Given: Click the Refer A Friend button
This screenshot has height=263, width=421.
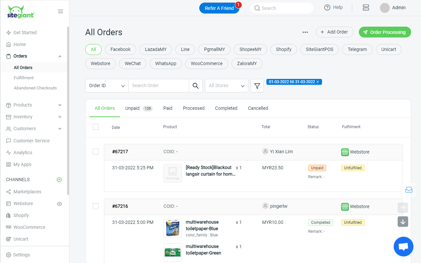Looking at the screenshot, I should point(219,8).
